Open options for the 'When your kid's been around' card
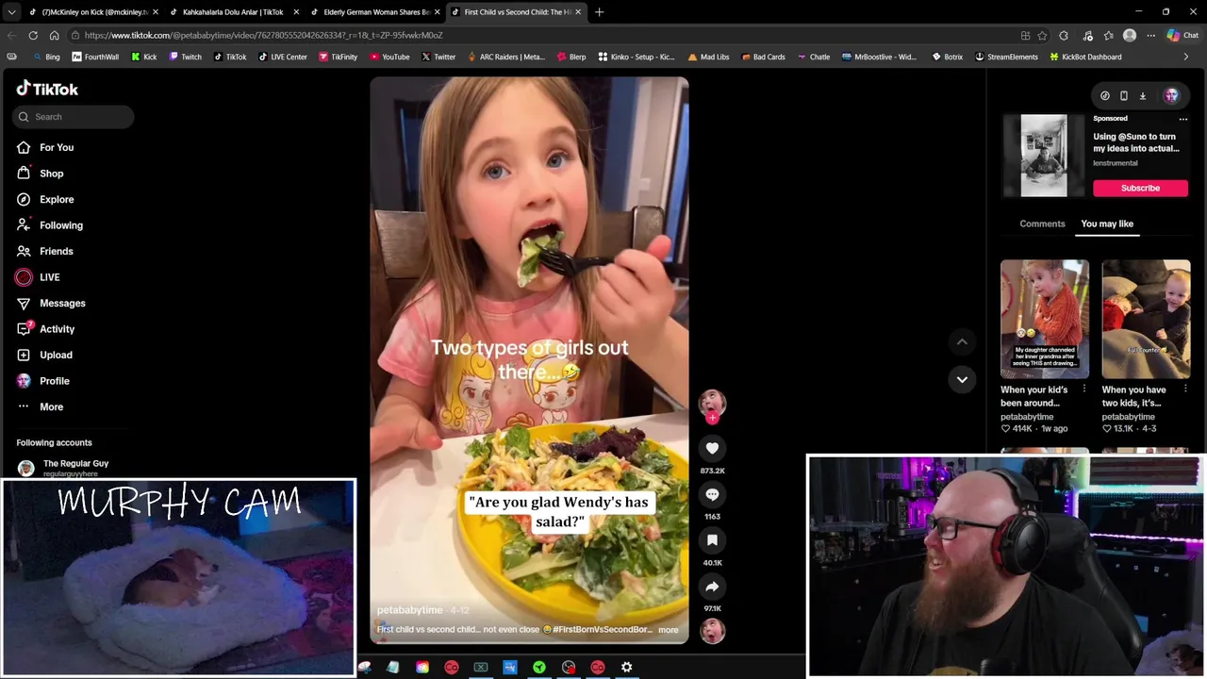This screenshot has width=1207, height=679. [x=1083, y=389]
